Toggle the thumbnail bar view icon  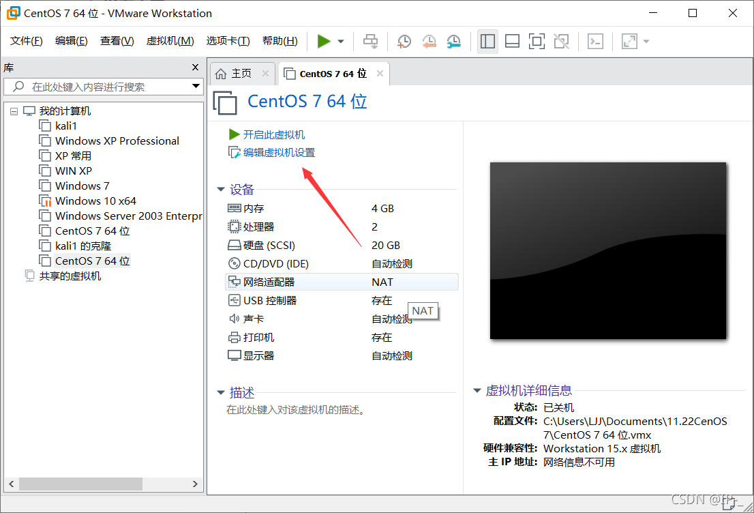pos(512,42)
